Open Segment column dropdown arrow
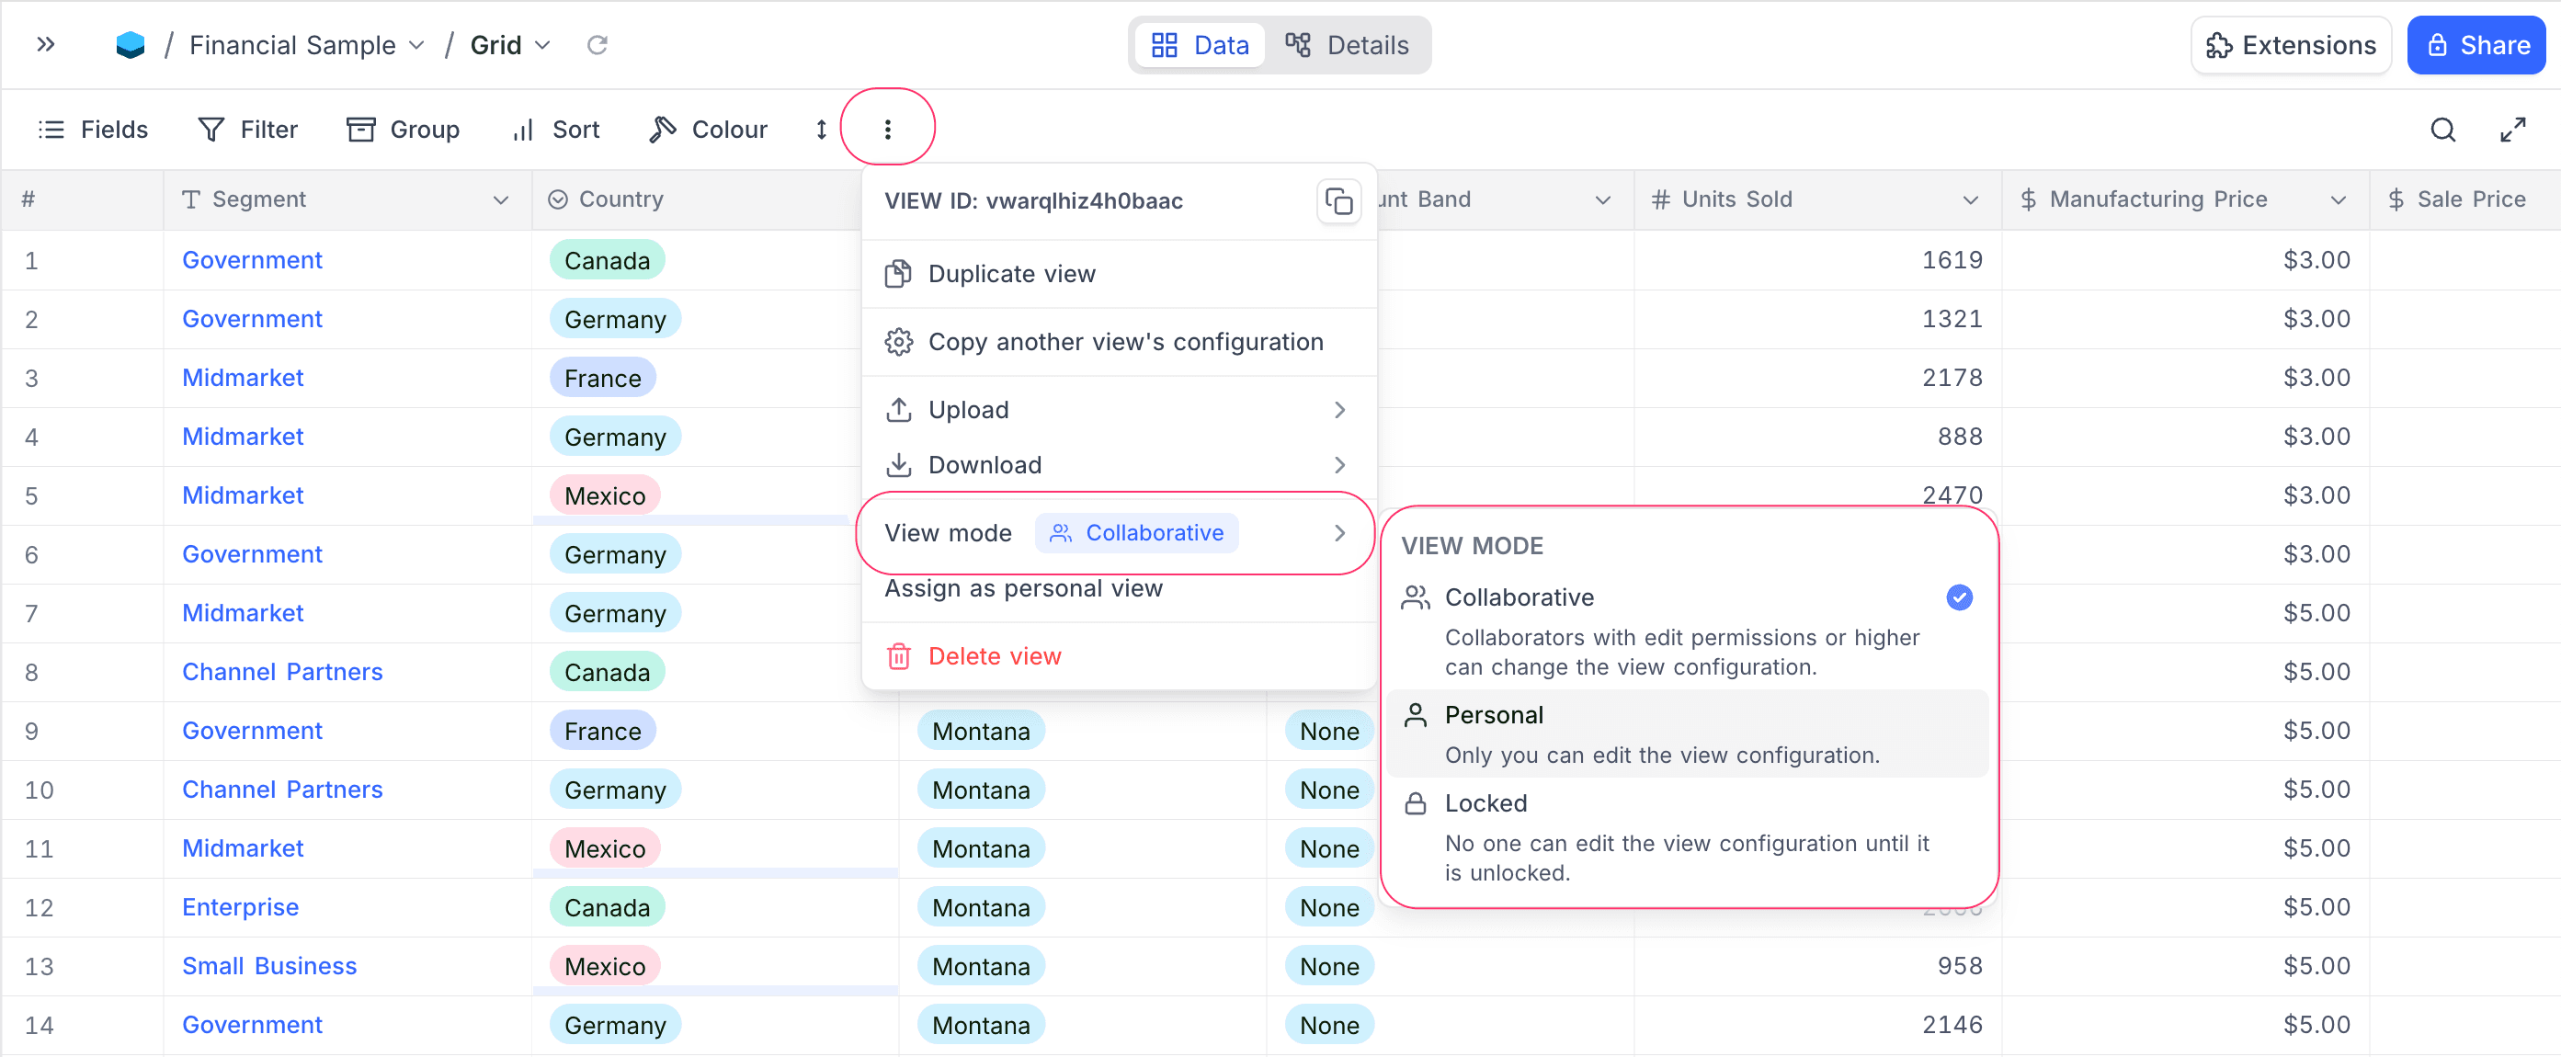Viewport: 2561px width, 1057px height. point(500,199)
